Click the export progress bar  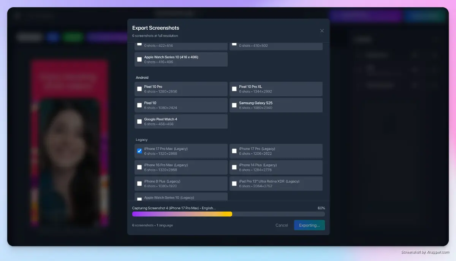[228, 214]
